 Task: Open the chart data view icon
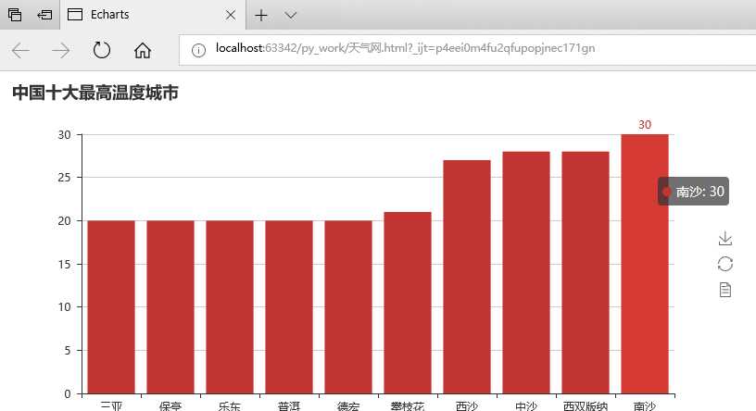725,290
